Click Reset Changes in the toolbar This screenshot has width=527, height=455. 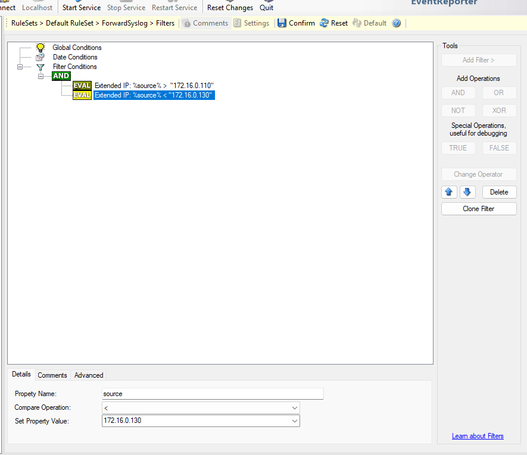point(230,7)
